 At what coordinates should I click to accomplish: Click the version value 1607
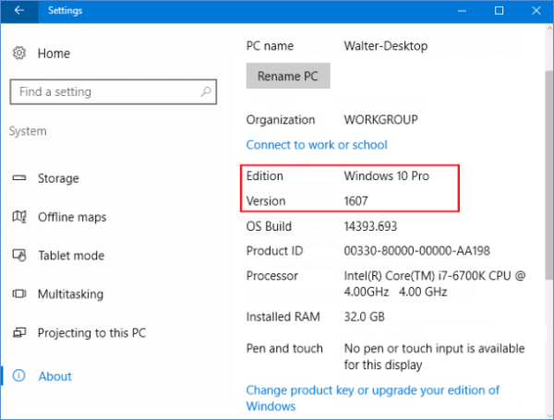coord(355,201)
